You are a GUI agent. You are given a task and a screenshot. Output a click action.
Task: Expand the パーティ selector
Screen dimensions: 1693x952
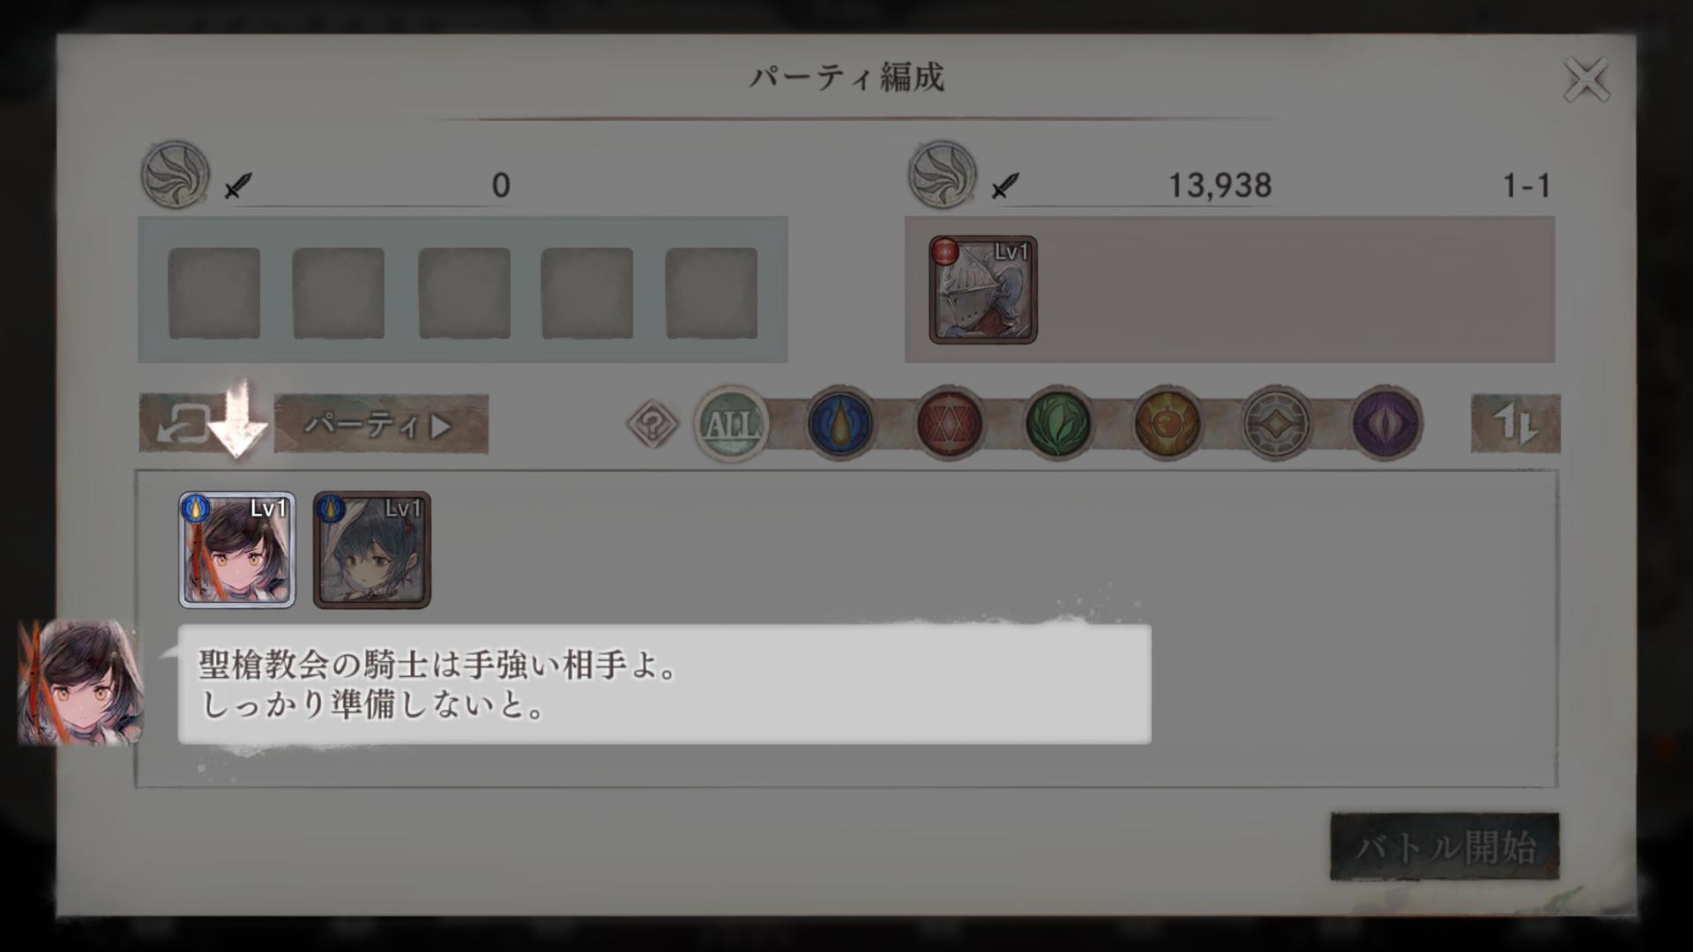tap(381, 424)
